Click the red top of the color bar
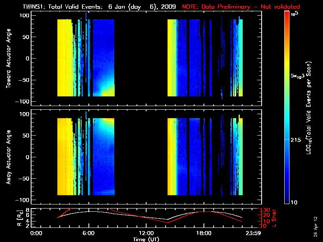The width and height of the screenshot is (323, 242). point(287,15)
